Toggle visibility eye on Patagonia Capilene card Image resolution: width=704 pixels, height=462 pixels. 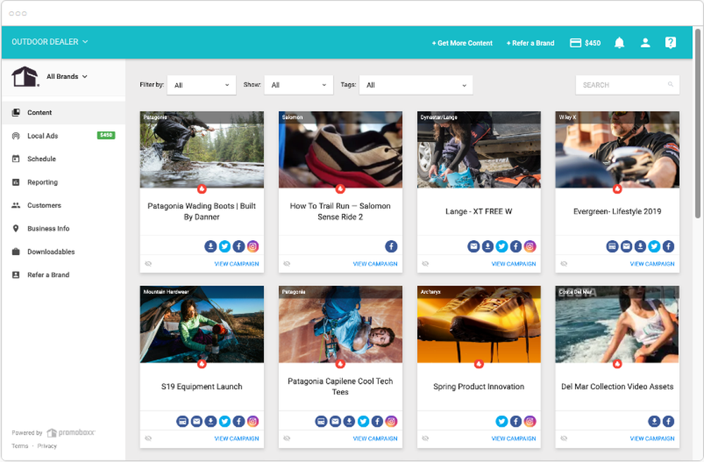pyautogui.click(x=287, y=438)
